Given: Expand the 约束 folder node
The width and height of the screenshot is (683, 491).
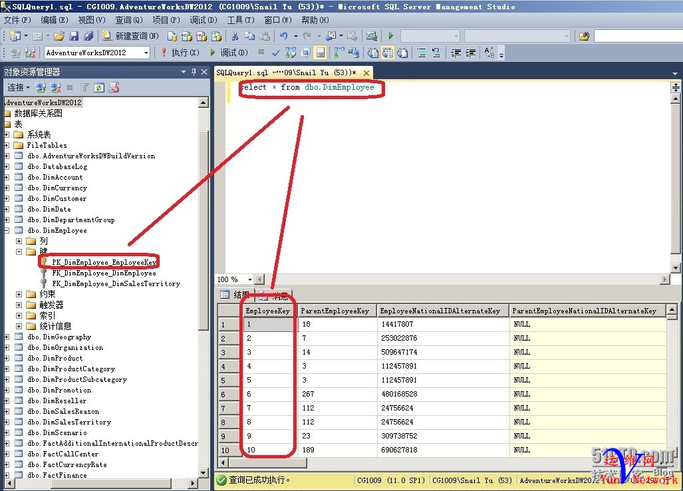Looking at the screenshot, I should coord(19,294).
